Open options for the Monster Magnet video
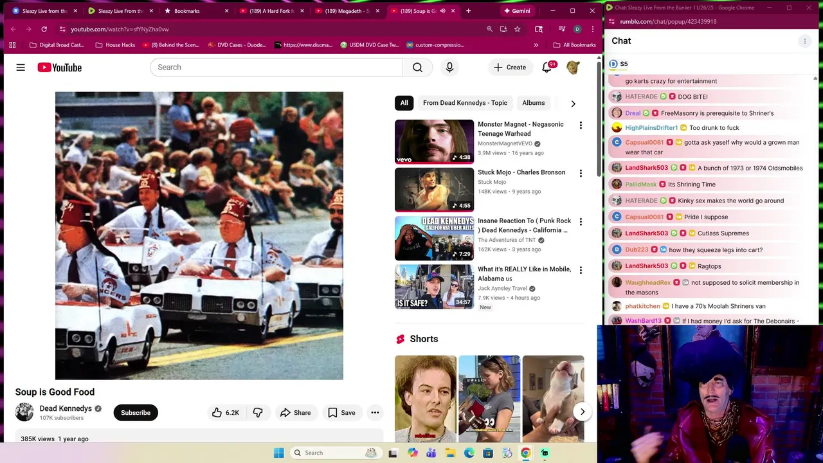823x463 pixels. pyautogui.click(x=581, y=126)
